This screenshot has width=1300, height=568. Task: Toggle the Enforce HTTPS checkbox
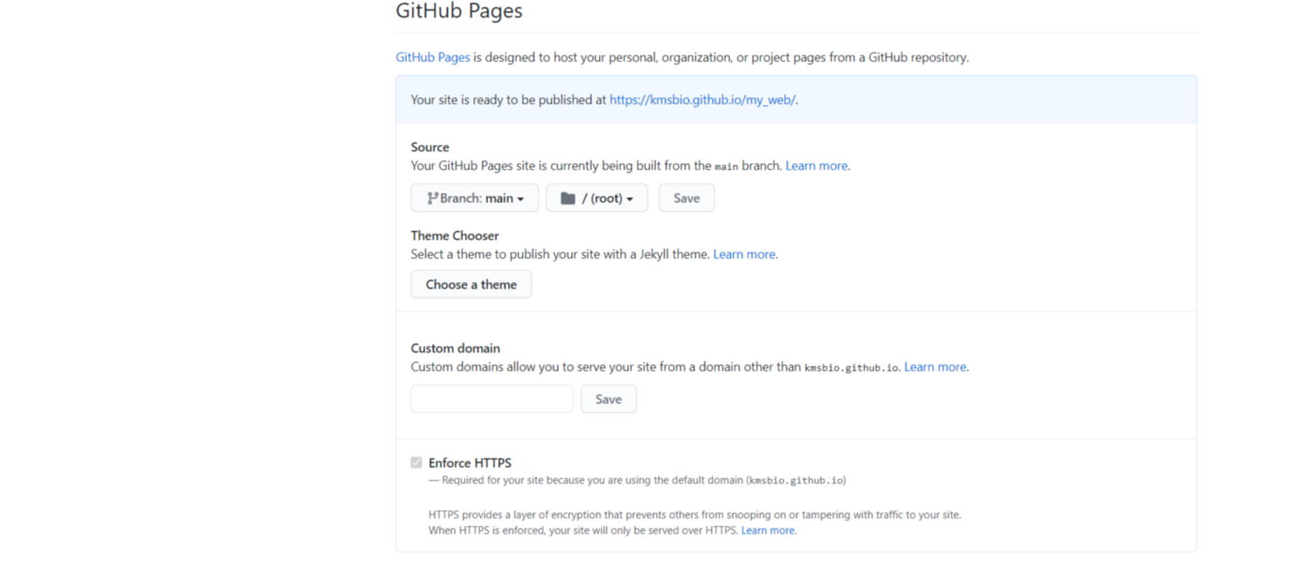(416, 462)
